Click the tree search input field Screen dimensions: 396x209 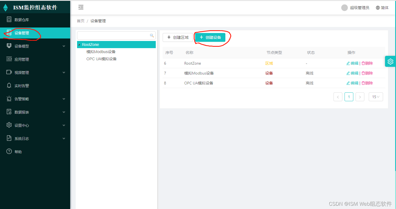pyautogui.click(x=116, y=35)
